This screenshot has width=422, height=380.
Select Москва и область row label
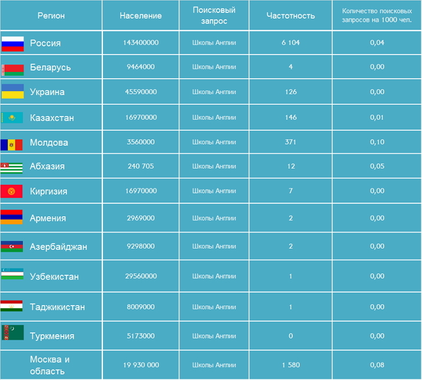coord(50,365)
